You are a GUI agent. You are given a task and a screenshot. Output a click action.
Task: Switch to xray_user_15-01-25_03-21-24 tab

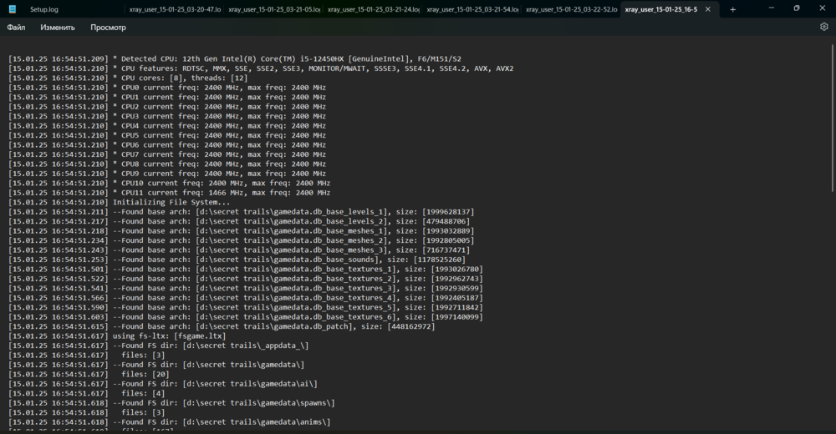coord(373,9)
